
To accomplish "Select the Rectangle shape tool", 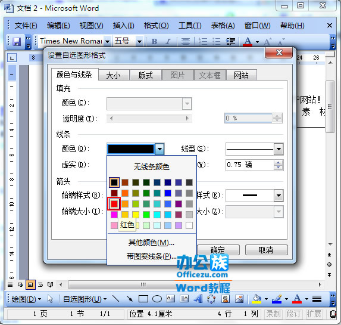I will pyautogui.click(x=143, y=299).
